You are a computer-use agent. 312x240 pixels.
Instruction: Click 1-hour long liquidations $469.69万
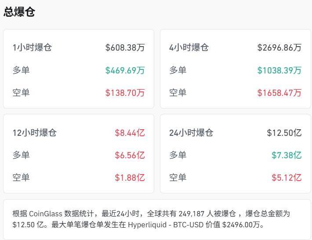125,70
